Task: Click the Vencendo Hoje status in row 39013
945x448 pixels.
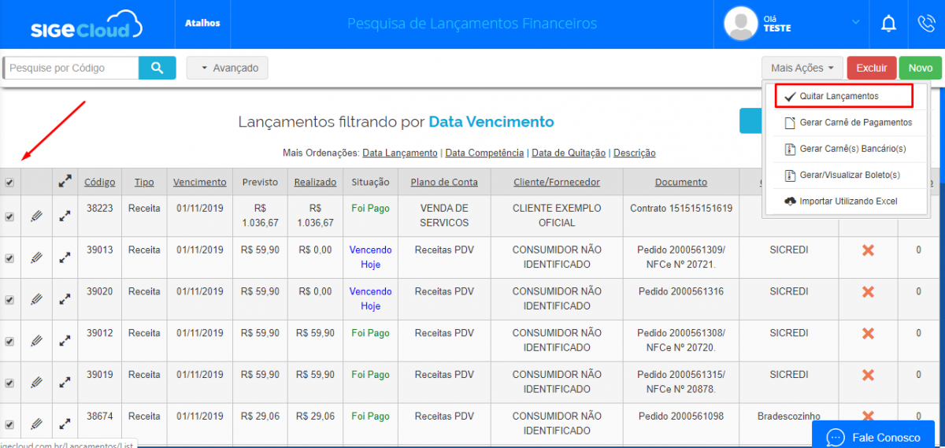Action: pos(371,257)
